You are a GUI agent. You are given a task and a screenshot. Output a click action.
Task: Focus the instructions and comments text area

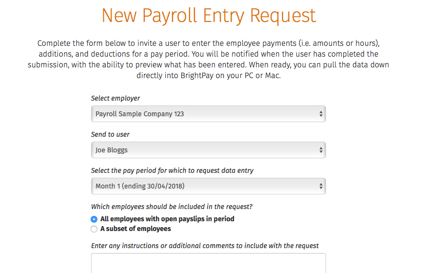pos(208,263)
